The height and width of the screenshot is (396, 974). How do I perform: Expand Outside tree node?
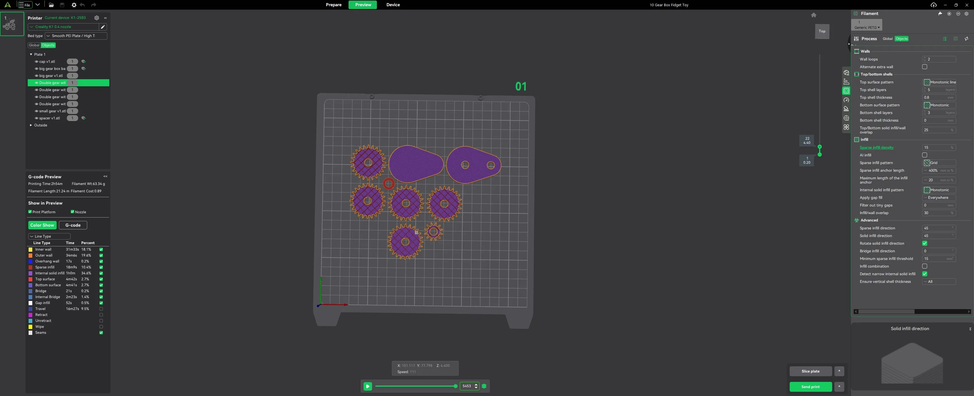click(31, 125)
